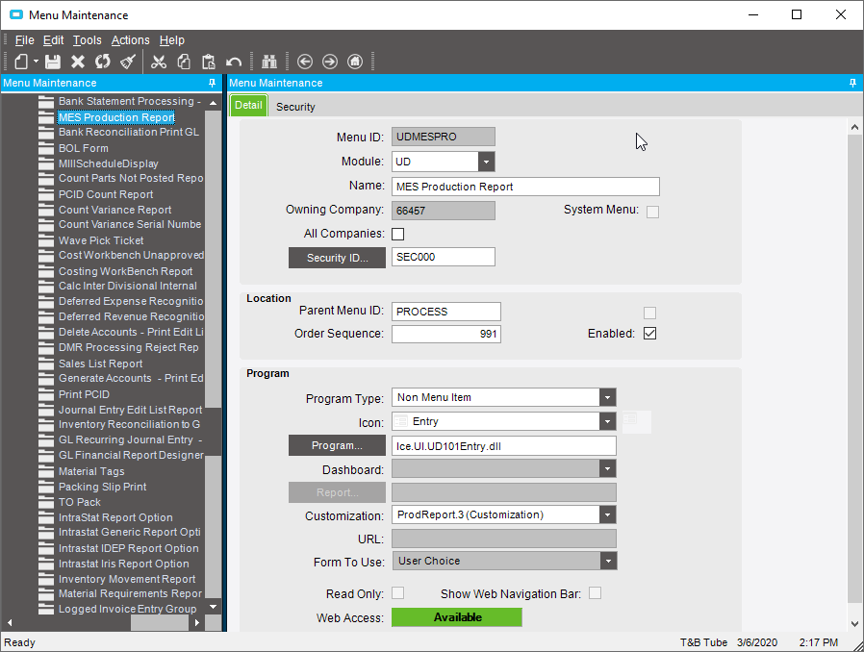Delete record with the X icon
The height and width of the screenshot is (652, 864).
[x=78, y=62]
